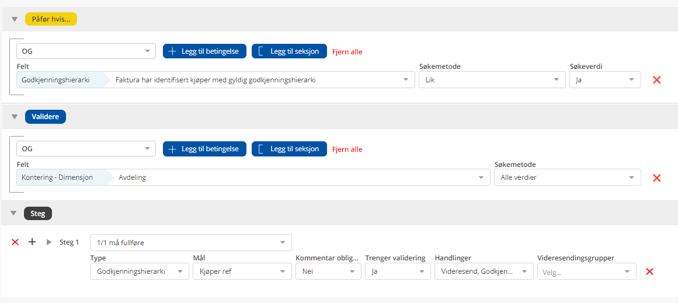Collapse the Validere section

click(15, 117)
